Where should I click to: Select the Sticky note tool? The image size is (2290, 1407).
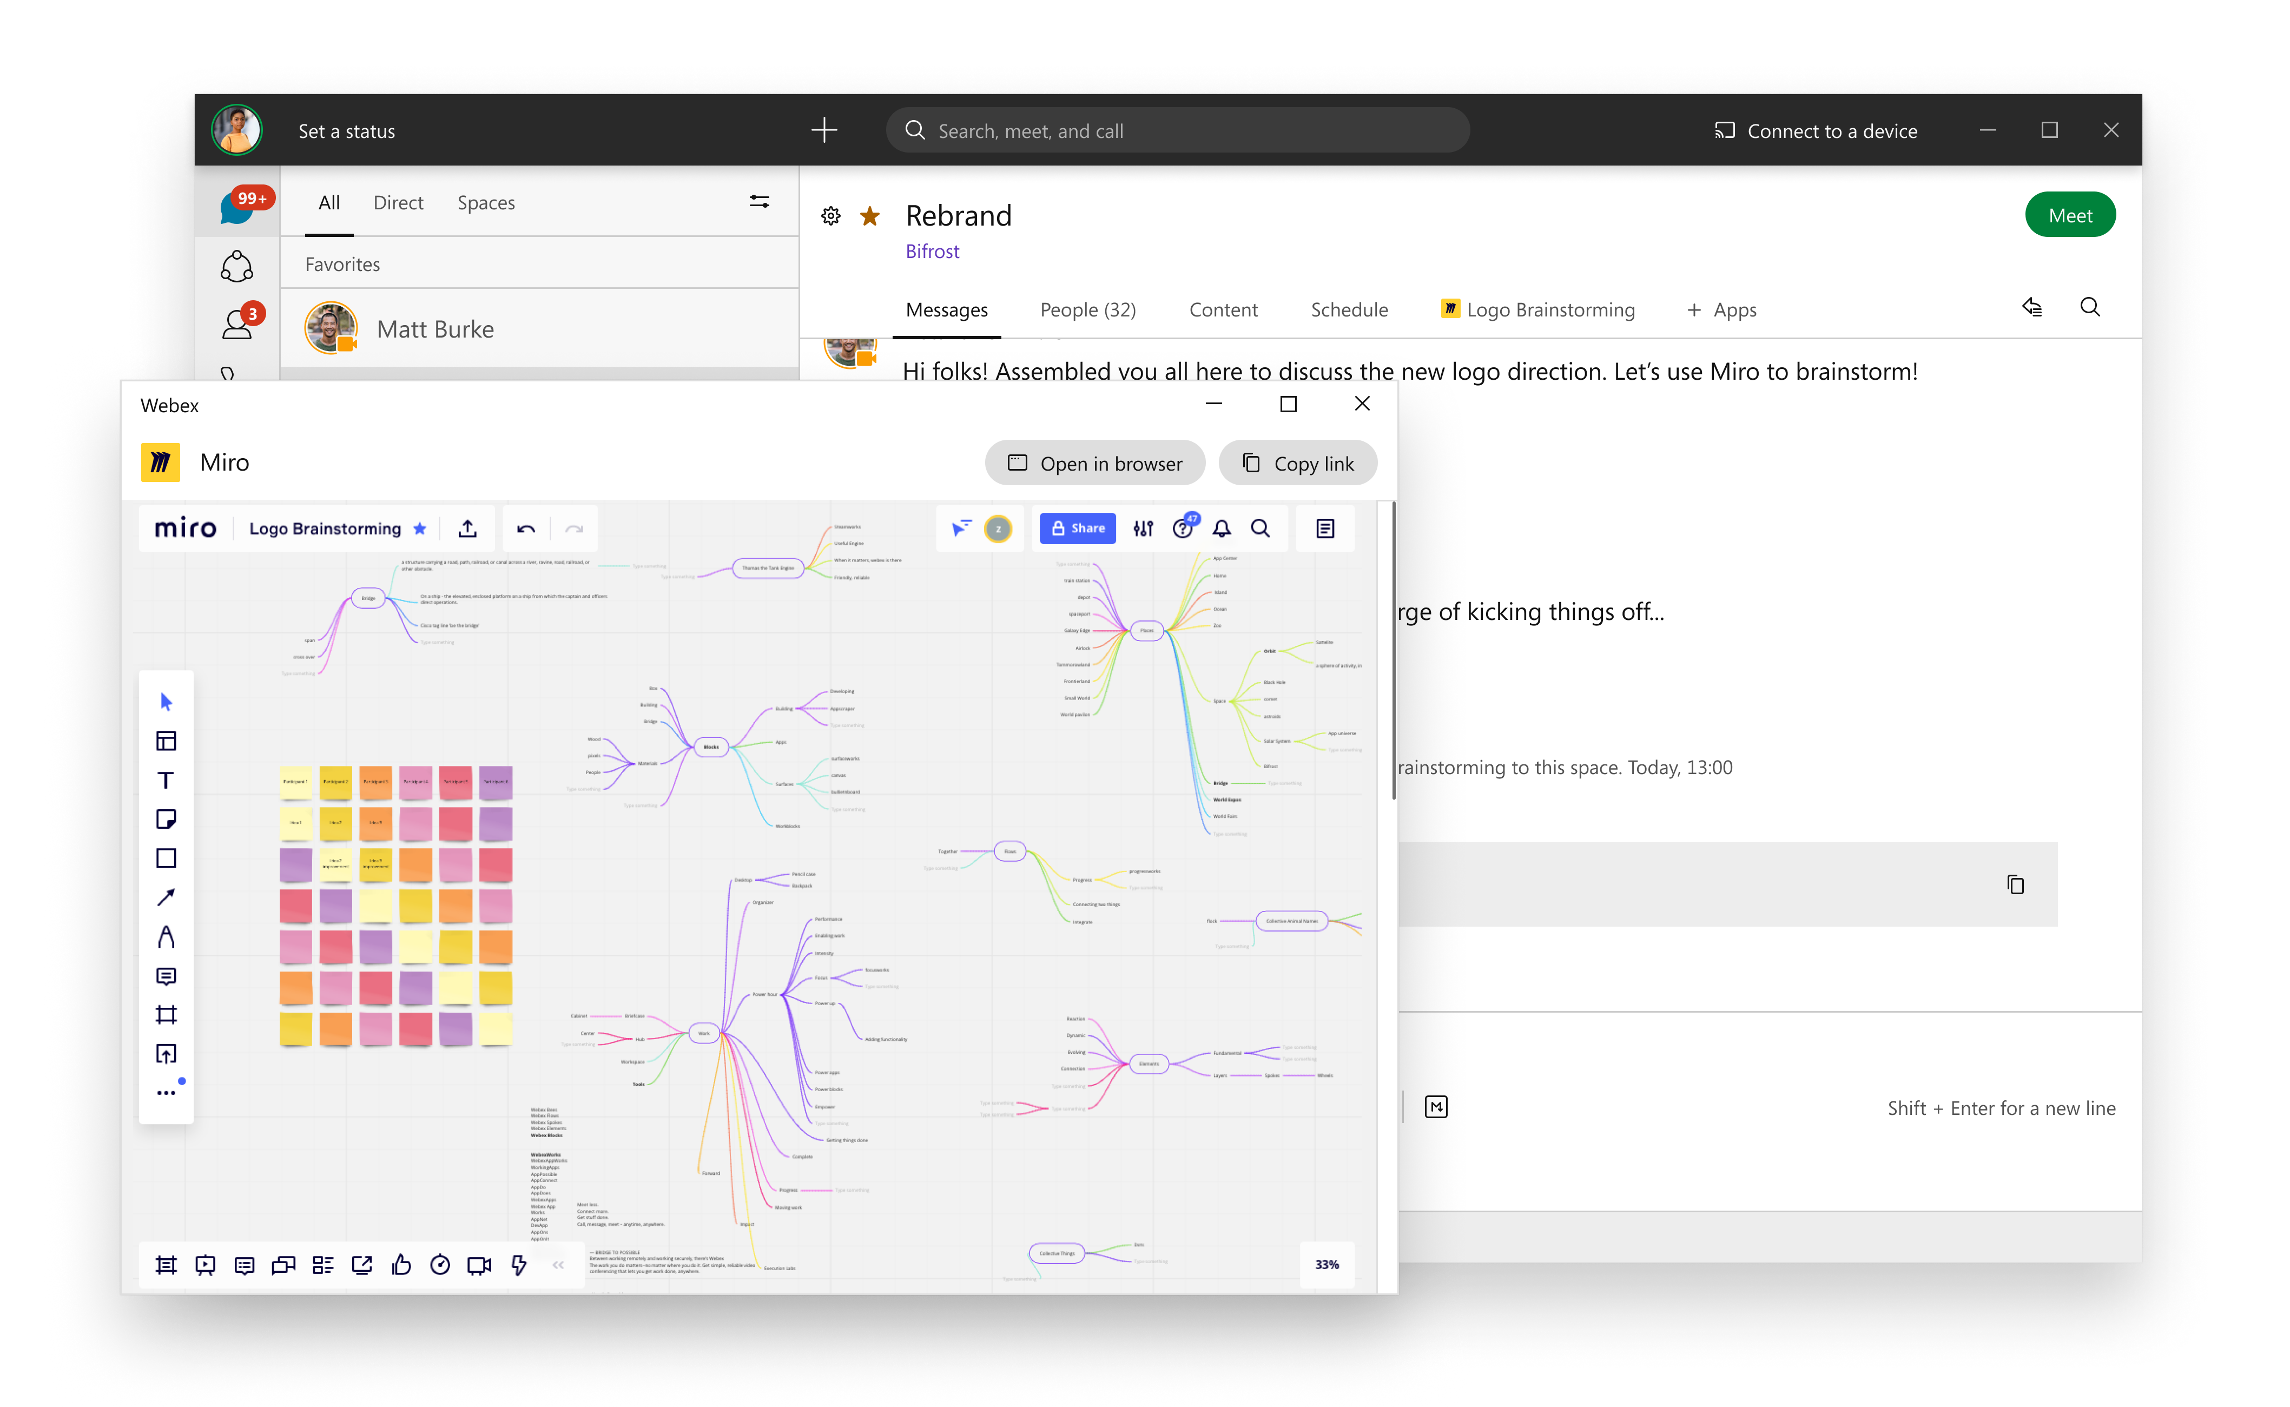[x=166, y=819]
